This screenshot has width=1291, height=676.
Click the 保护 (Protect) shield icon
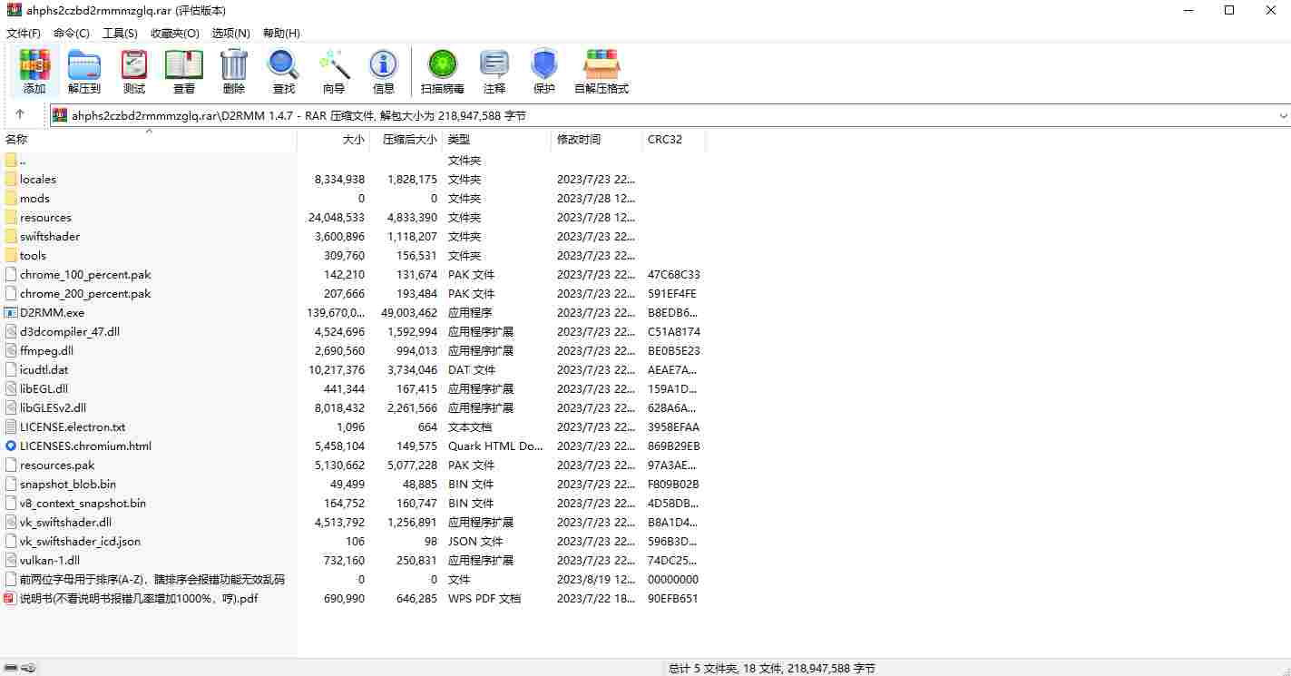544,65
